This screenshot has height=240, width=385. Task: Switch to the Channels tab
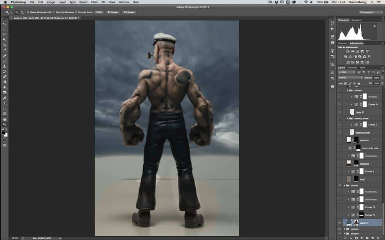[x=352, y=68]
